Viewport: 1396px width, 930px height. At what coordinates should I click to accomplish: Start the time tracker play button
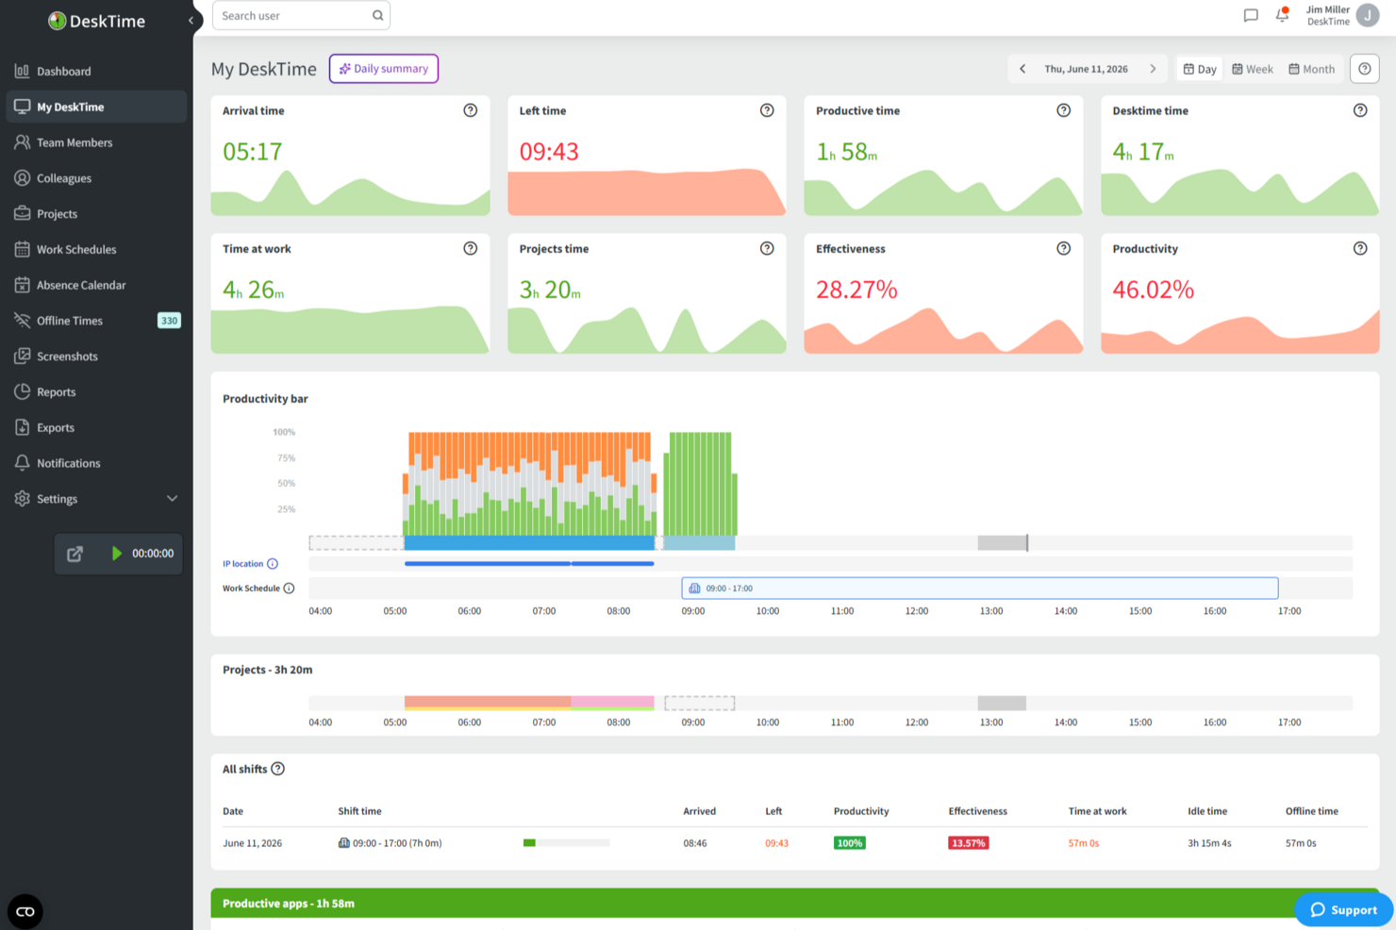pos(117,554)
